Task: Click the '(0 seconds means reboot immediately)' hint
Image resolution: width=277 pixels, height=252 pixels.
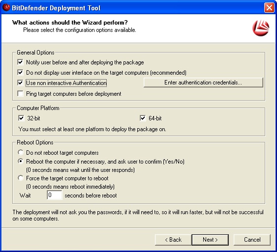Action: 70,187
